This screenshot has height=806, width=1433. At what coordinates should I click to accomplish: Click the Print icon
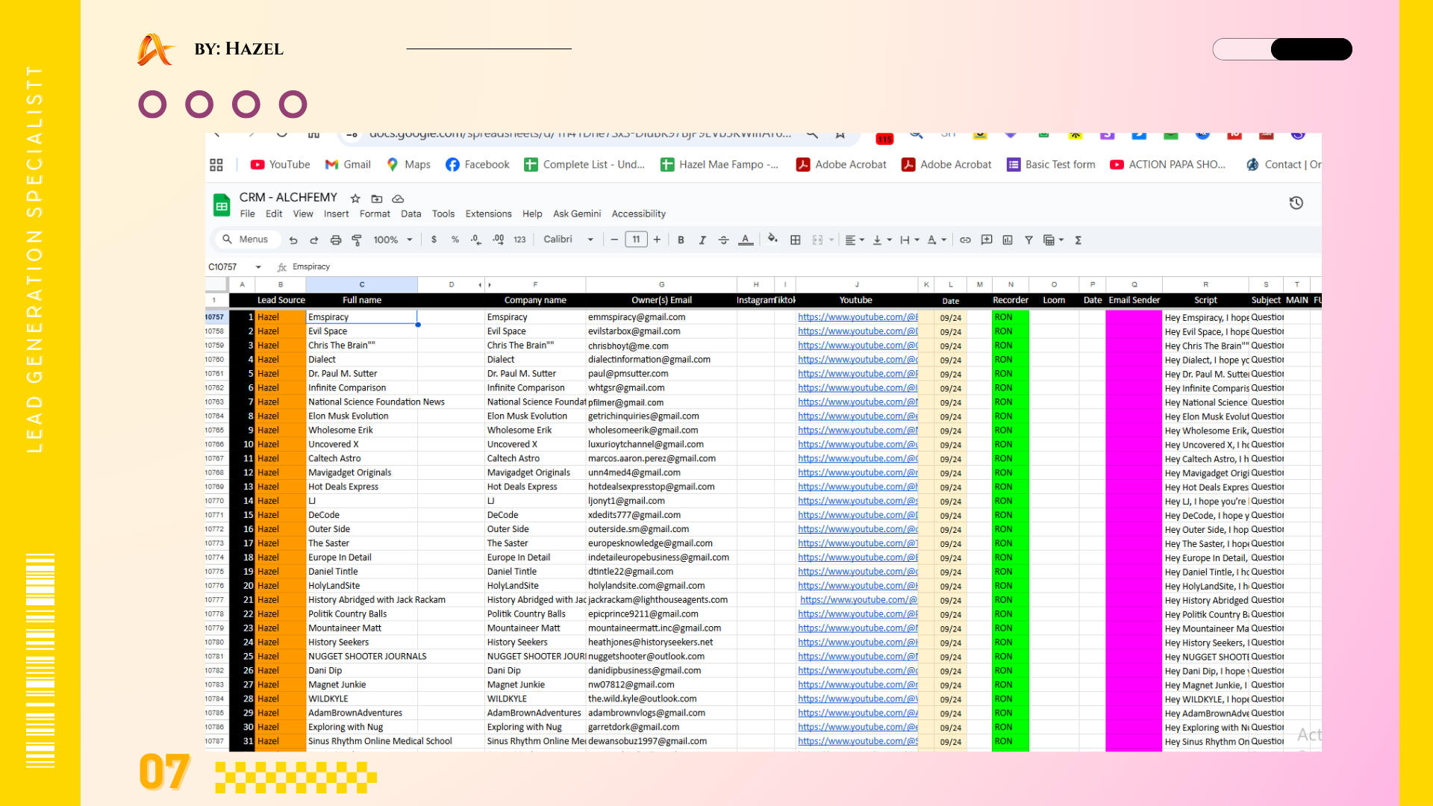(x=336, y=240)
